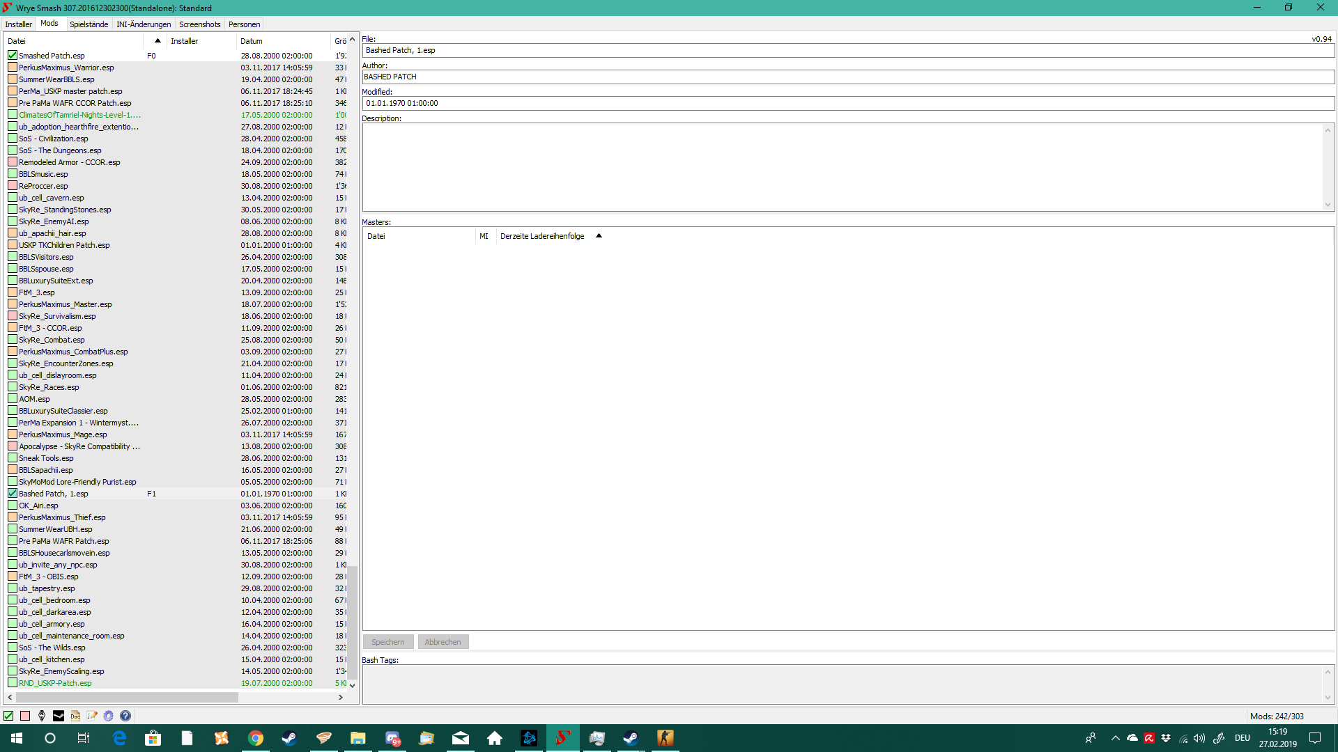Toggle the Sneak Tools.esp checkbox
Image resolution: width=1338 pixels, height=752 pixels.
click(x=13, y=458)
